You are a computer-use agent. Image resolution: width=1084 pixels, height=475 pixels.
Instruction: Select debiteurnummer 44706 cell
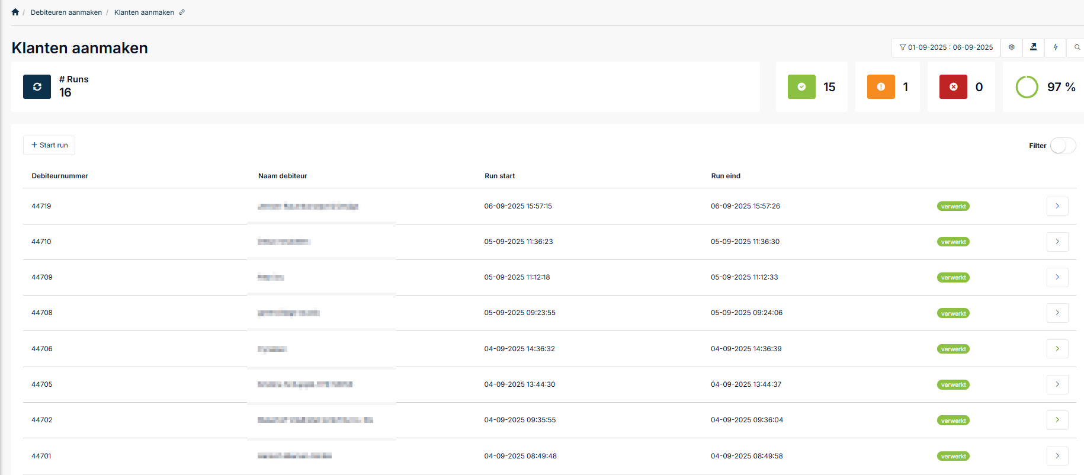42,349
